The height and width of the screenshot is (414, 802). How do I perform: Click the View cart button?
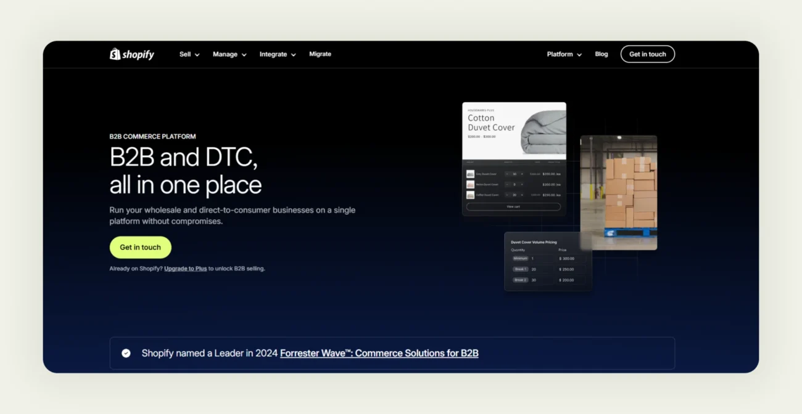click(x=514, y=207)
